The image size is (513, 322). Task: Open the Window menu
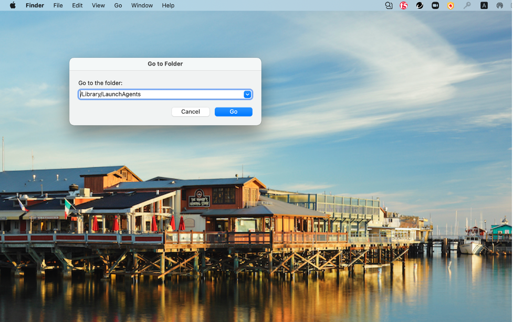click(x=142, y=5)
